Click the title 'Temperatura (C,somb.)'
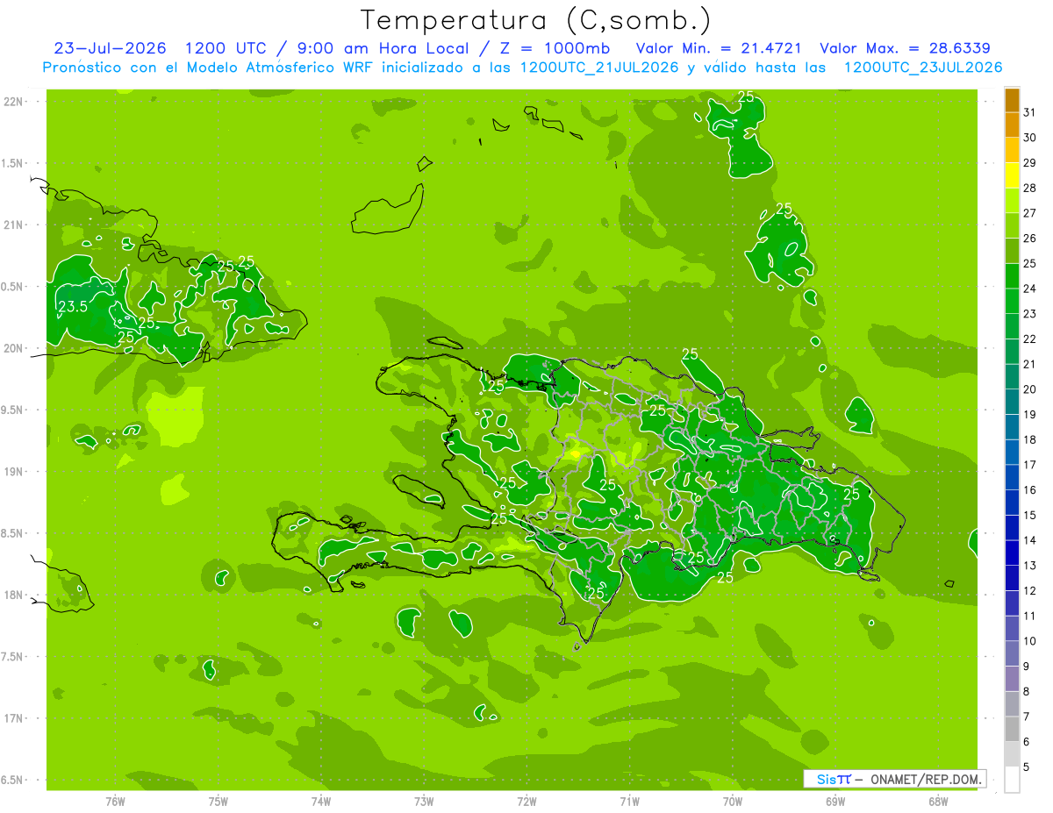The image size is (1053, 813). click(x=536, y=19)
